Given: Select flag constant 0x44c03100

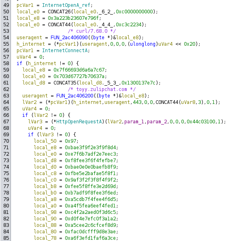Looking at the screenshot, I should coord(201,122).
